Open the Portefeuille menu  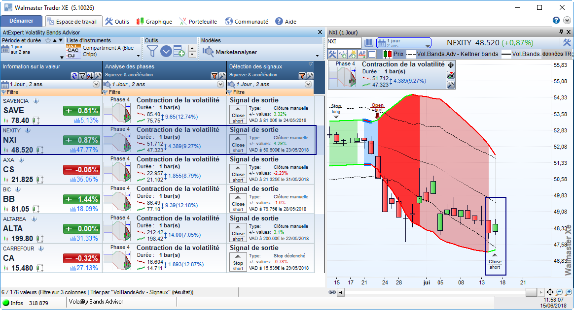(198, 22)
